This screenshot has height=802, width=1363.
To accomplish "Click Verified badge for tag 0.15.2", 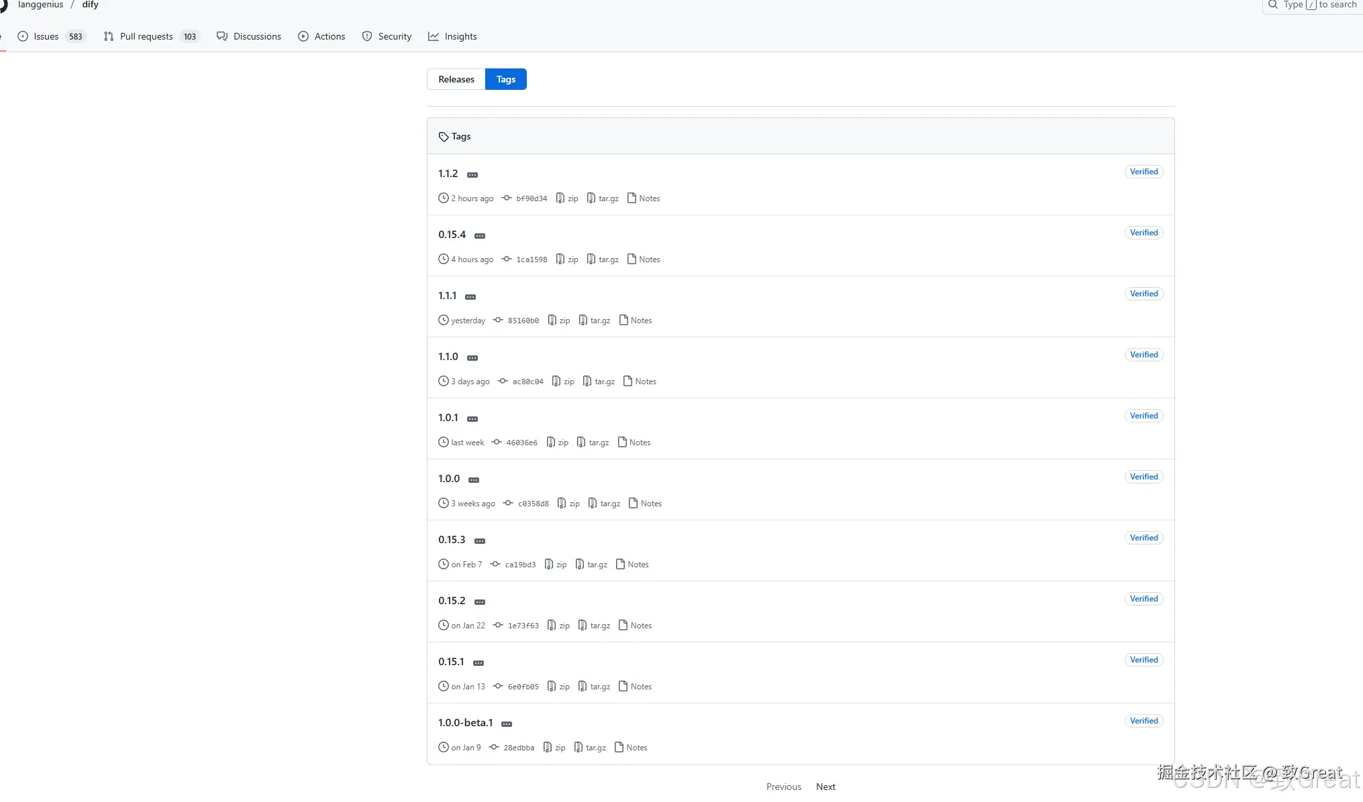I will click(x=1144, y=599).
